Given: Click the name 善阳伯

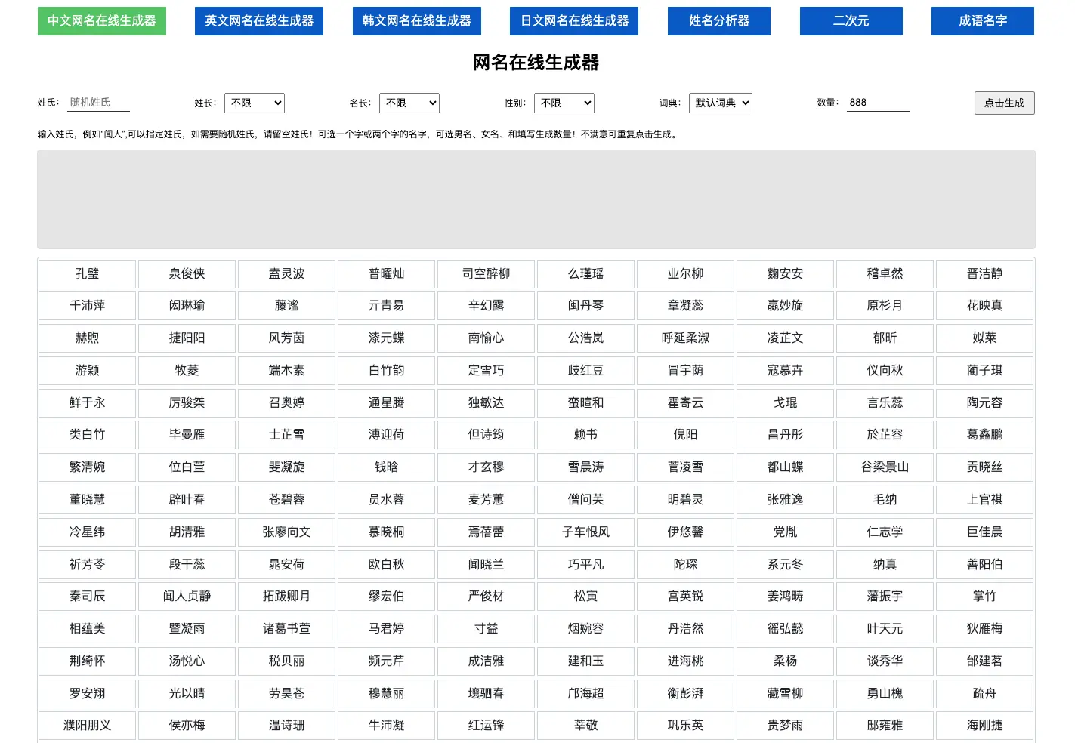Looking at the screenshot, I should 985,565.
